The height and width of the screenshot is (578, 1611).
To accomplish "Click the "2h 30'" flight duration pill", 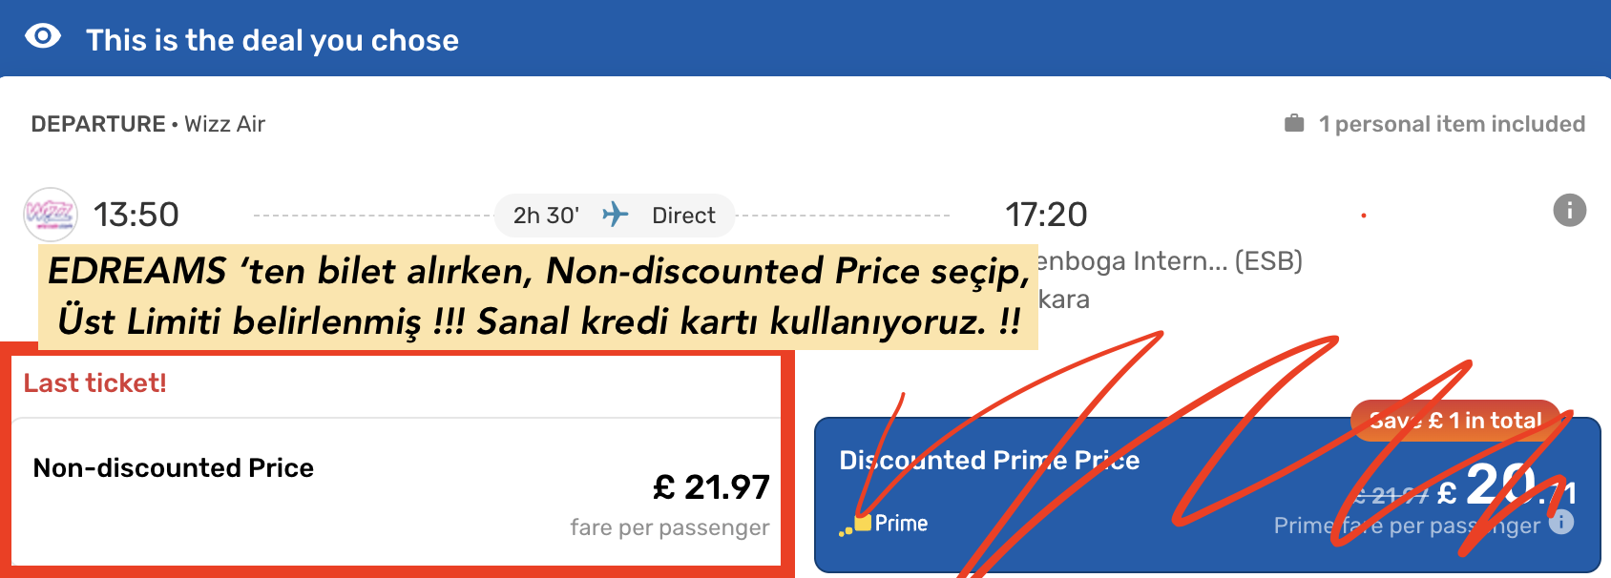I will (x=546, y=216).
